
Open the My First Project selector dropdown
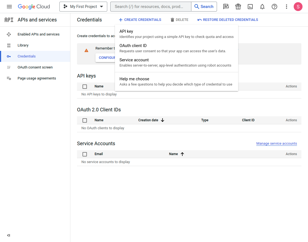tap(83, 7)
